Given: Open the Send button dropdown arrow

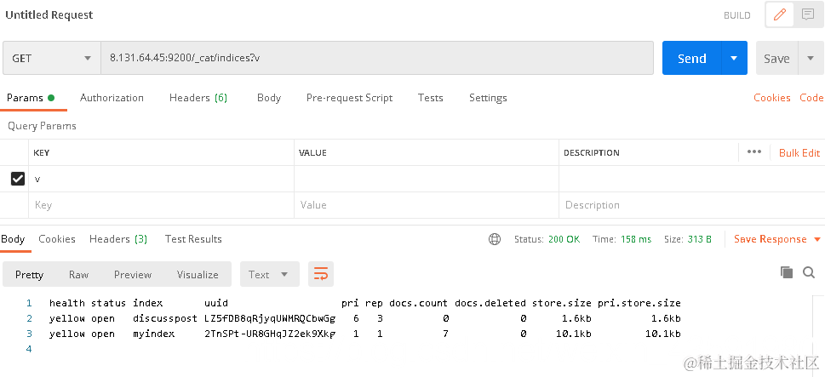Looking at the screenshot, I should pyautogui.click(x=734, y=58).
